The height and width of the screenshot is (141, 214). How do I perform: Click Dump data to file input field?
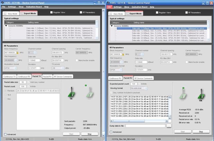[146, 126]
